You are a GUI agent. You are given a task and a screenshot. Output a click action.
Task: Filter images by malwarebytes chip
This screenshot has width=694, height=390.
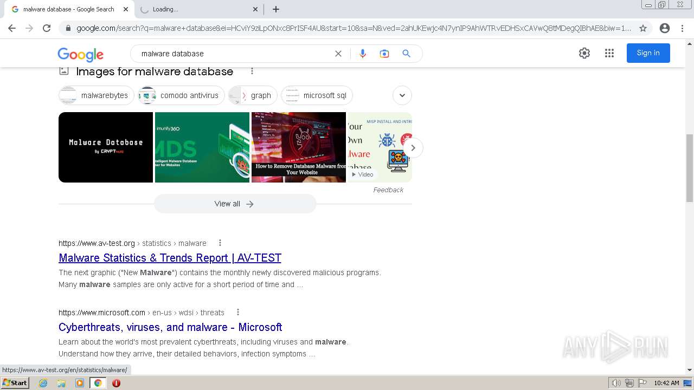point(97,95)
